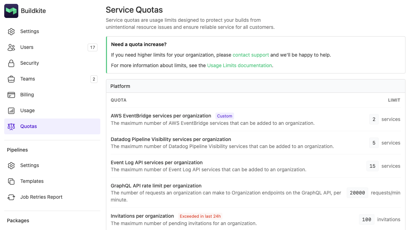Click the 20000 requests per minute limit value

[357, 193]
